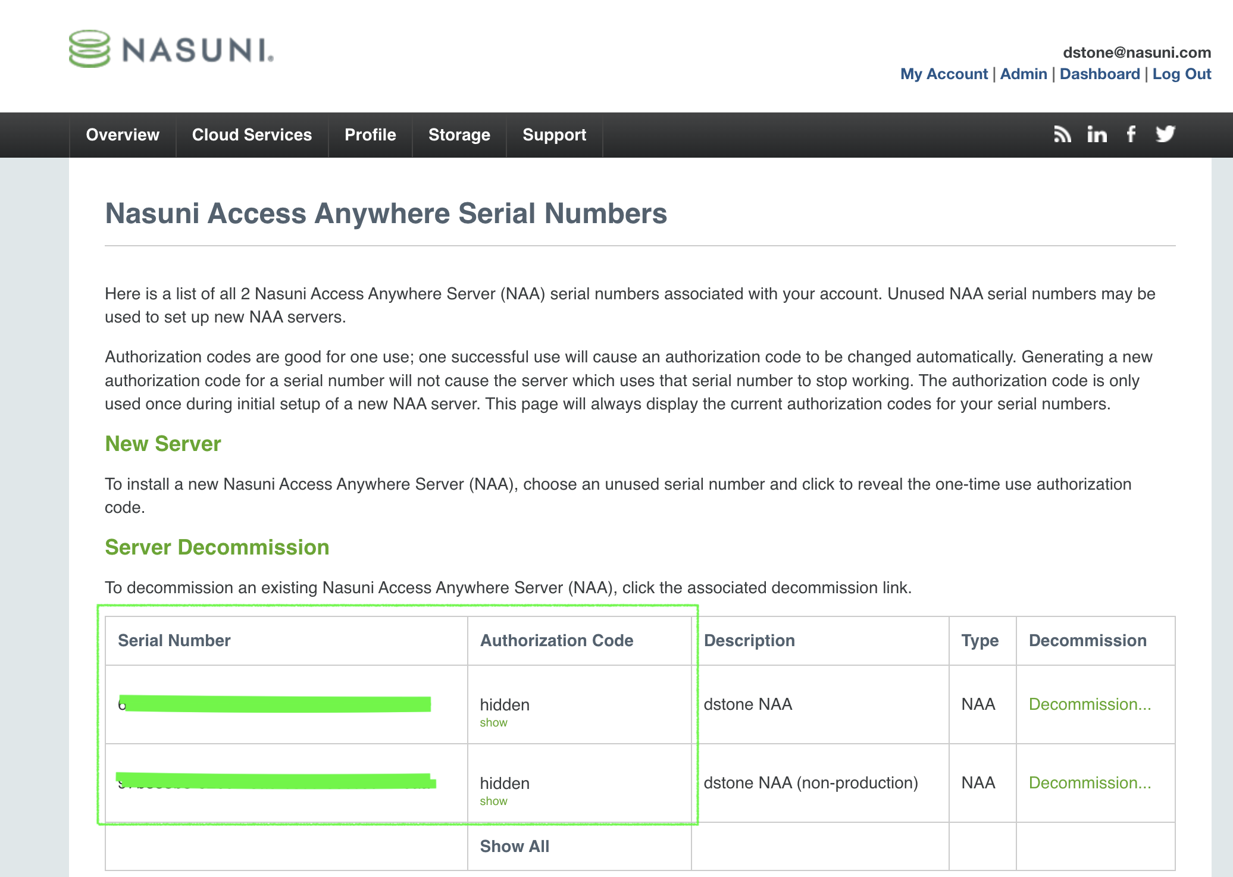This screenshot has height=877, width=1233.
Task: Click the Log Out link
Action: coord(1181,74)
